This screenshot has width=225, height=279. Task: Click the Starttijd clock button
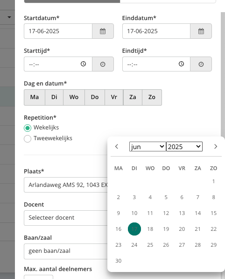(103, 64)
